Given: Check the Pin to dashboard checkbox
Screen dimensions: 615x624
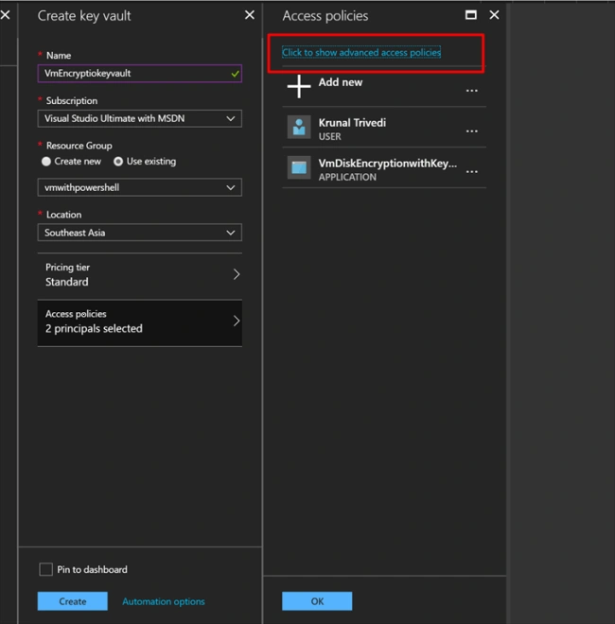Looking at the screenshot, I should tap(45, 569).
